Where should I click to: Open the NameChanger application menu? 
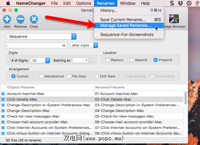31,3
